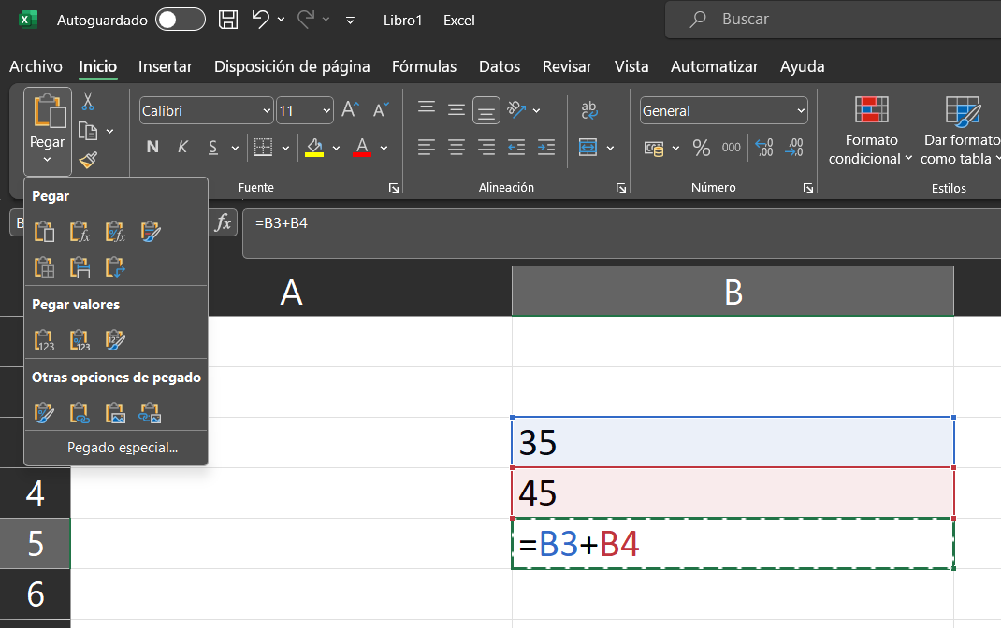Click the borders icon
1001x628 pixels.
pyautogui.click(x=263, y=148)
